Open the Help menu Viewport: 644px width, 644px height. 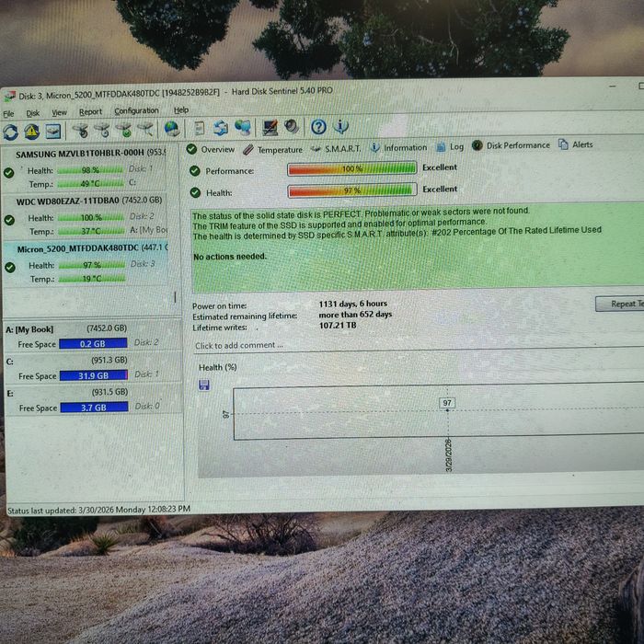pyautogui.click(x=181, y=110)
